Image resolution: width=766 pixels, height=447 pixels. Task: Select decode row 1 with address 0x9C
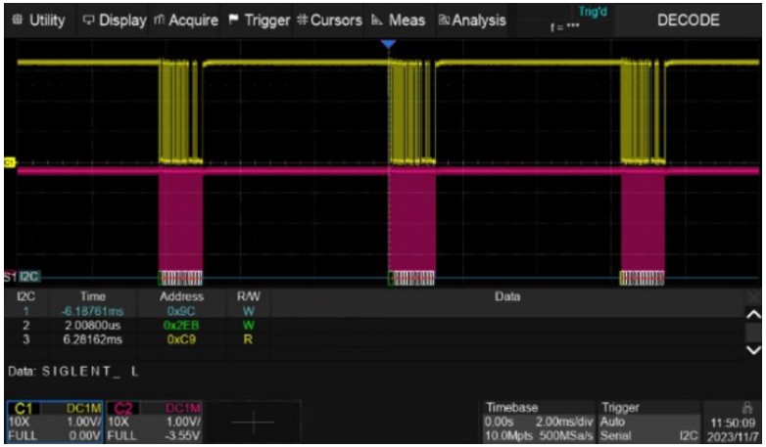point(181,308)
